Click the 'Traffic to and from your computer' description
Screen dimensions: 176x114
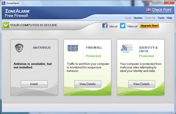pyautogui.click(x=88, y=67)
